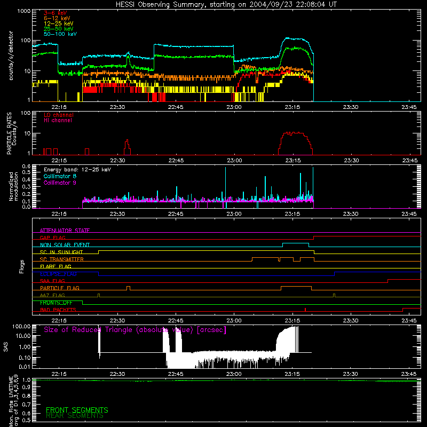Click the FRONTS OFF flag label
427x427 pixels.
click(56, 303)
